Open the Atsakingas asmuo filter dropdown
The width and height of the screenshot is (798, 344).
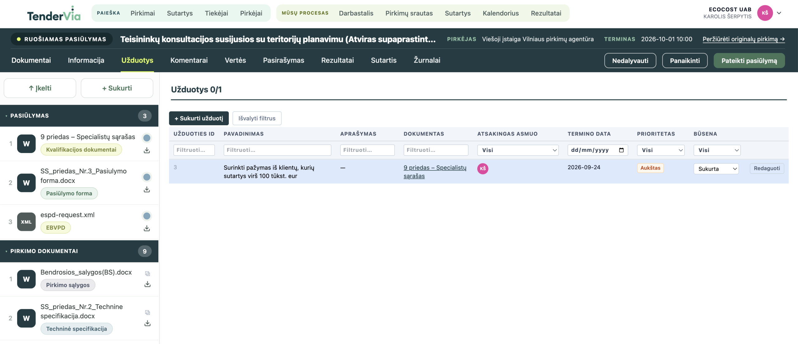pos(518,150)
